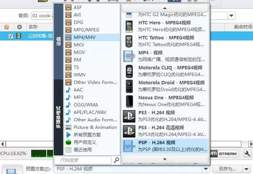Click the MP3 music note icon

coord(68,97)
